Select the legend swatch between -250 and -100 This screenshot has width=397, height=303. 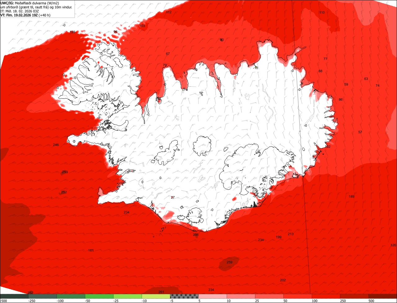(x=42, y=296)
